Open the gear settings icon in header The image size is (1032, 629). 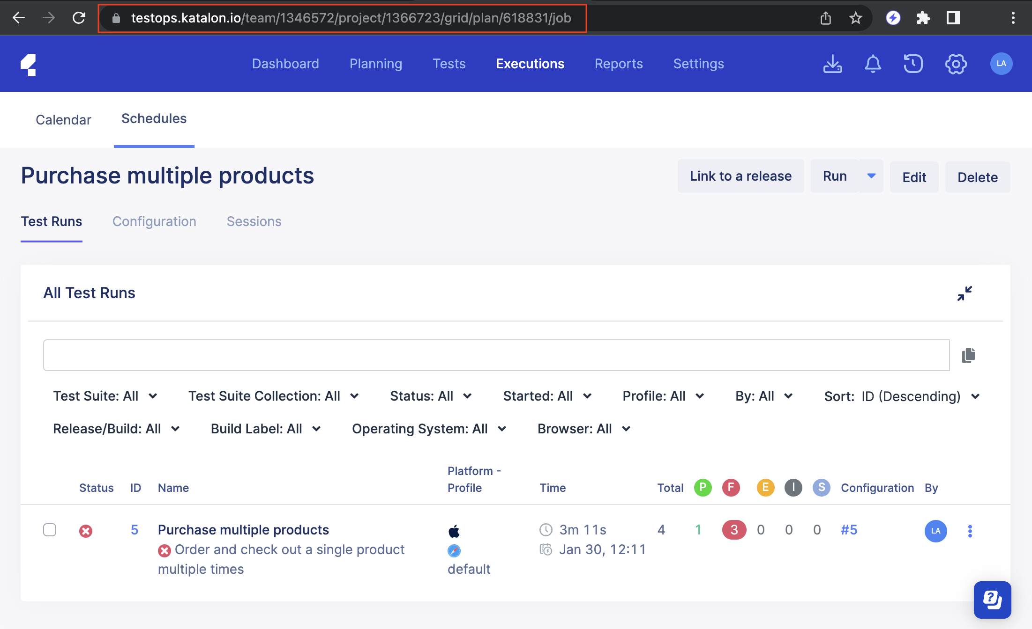[x=956, y=64]
